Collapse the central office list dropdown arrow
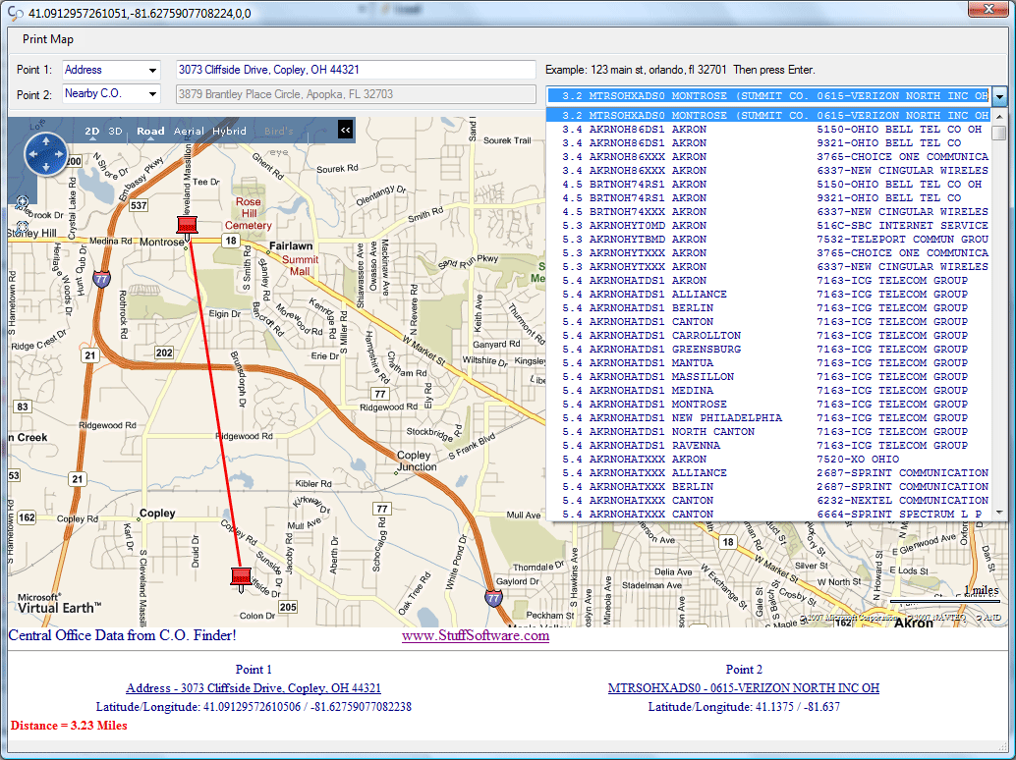This screenshot has height=760, width=1016. click(1000, 96)
